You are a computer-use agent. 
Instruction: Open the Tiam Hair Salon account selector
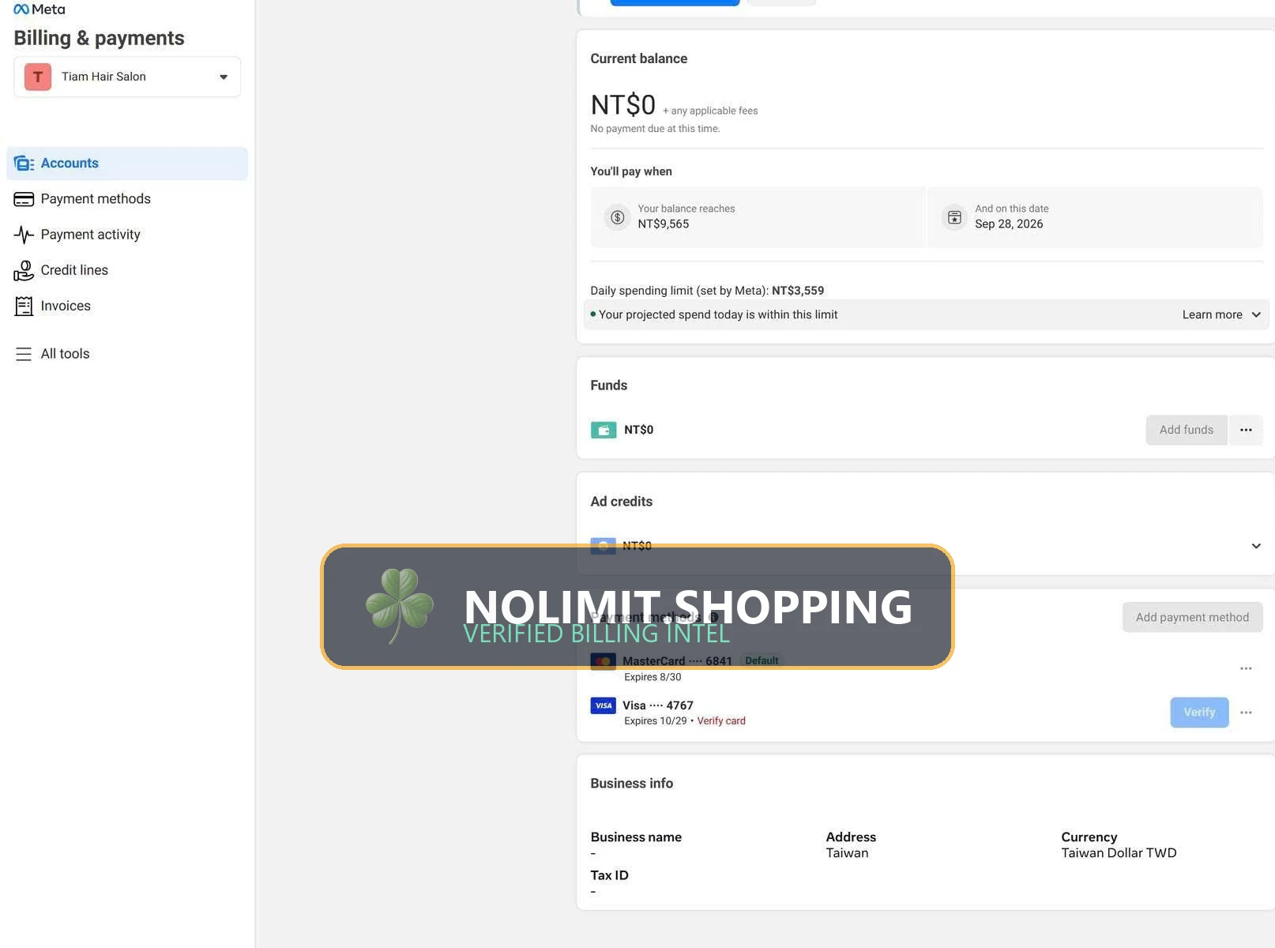click(x=127, y=77)
